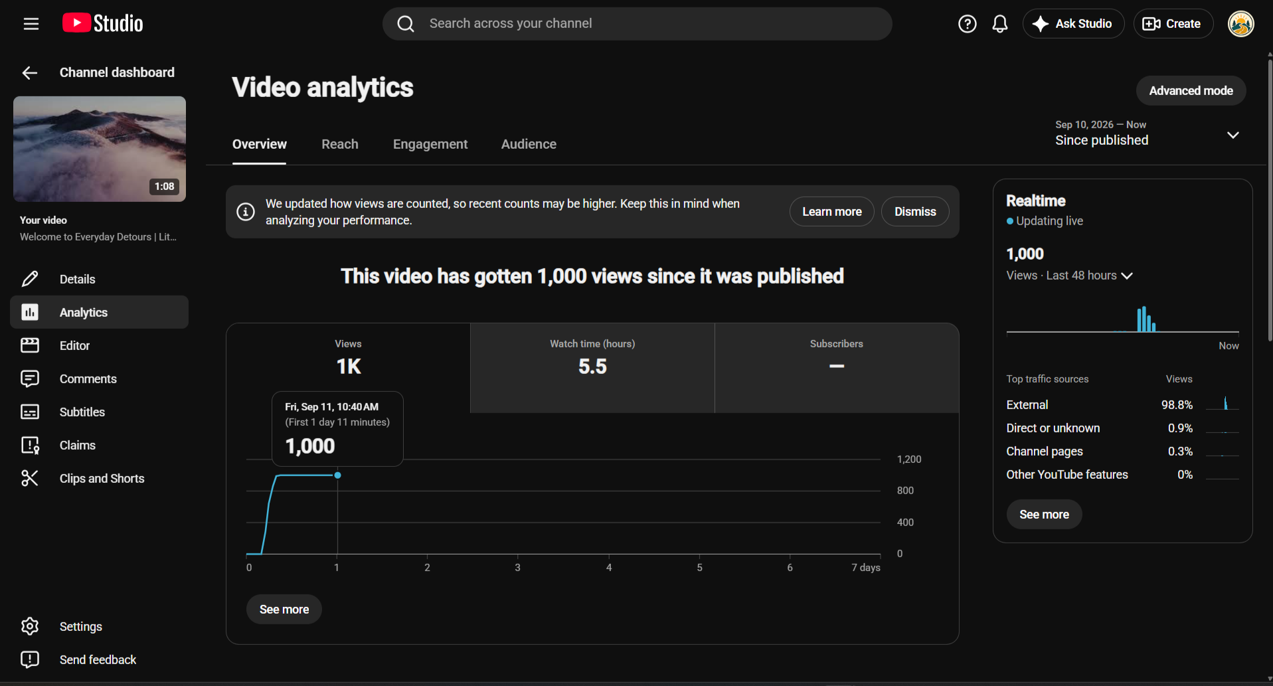Click the realtime views bar chart
1273x686 pixels.
1122,319
